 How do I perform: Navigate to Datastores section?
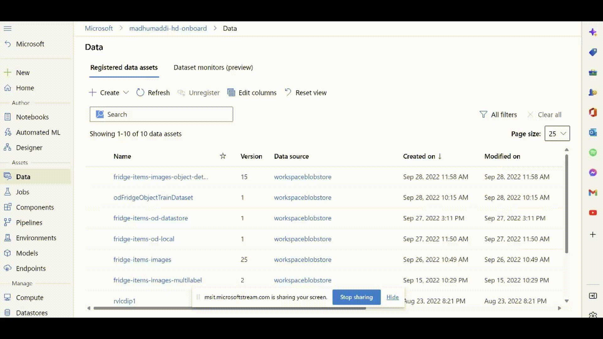32,313
